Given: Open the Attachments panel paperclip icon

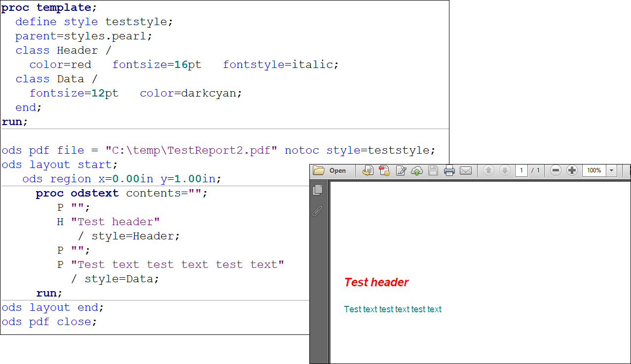Looking at the screenshot, I should click(317, 210).
